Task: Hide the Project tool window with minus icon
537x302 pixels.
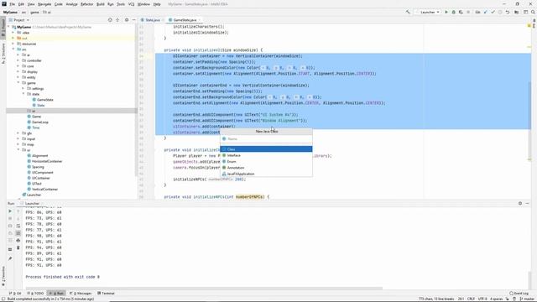Action: [134, 20]
